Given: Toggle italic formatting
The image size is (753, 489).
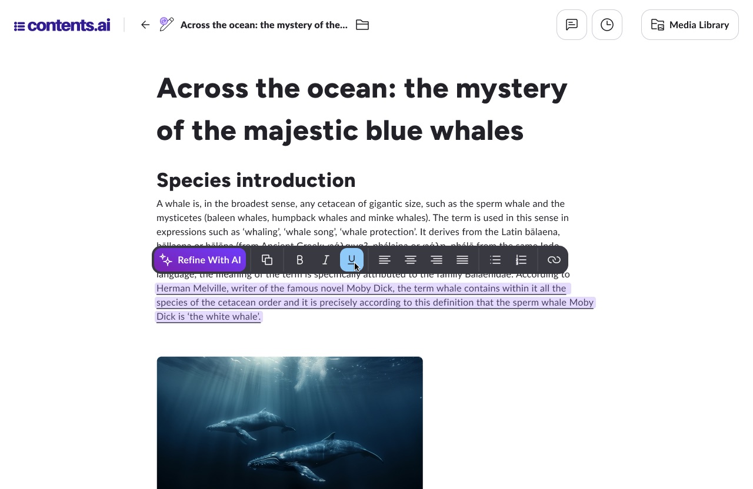Looking at the screenshot, I should (x=326, y=260).
